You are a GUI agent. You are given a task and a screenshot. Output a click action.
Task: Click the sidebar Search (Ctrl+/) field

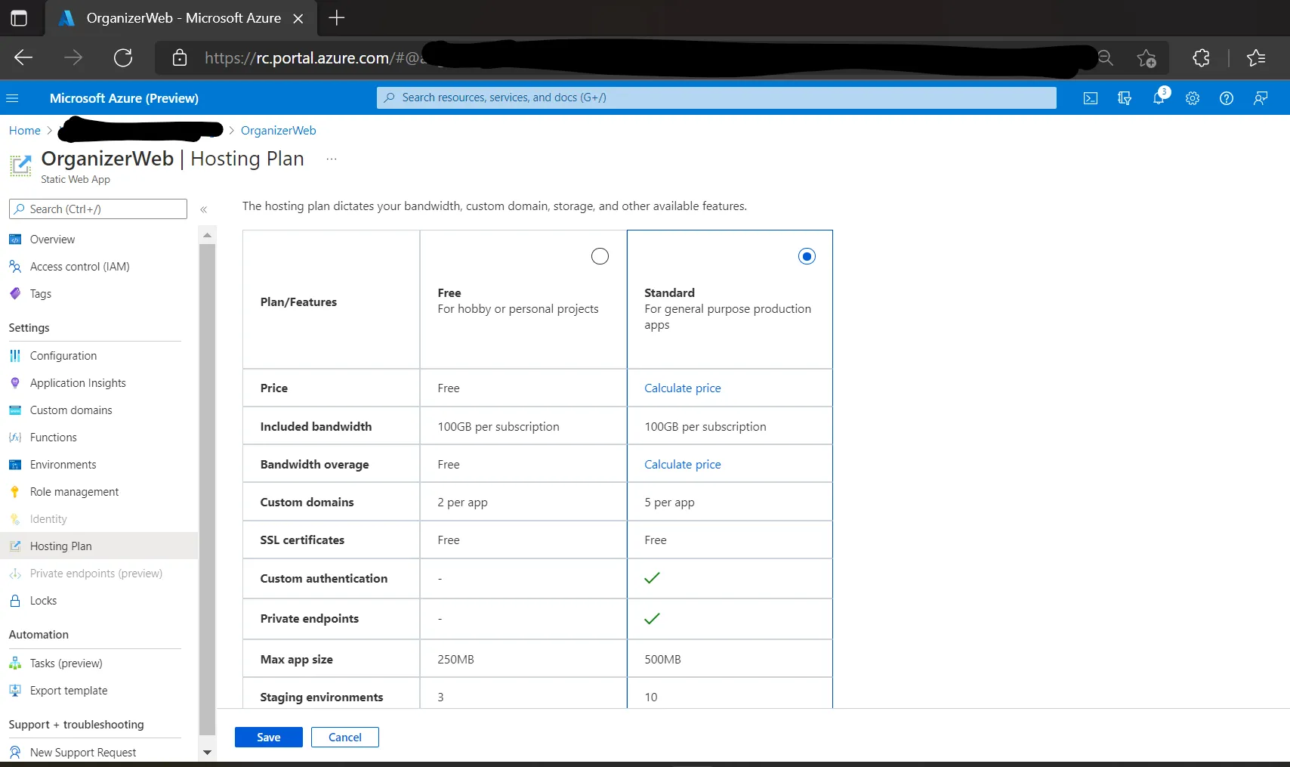(x=98, y=209)
